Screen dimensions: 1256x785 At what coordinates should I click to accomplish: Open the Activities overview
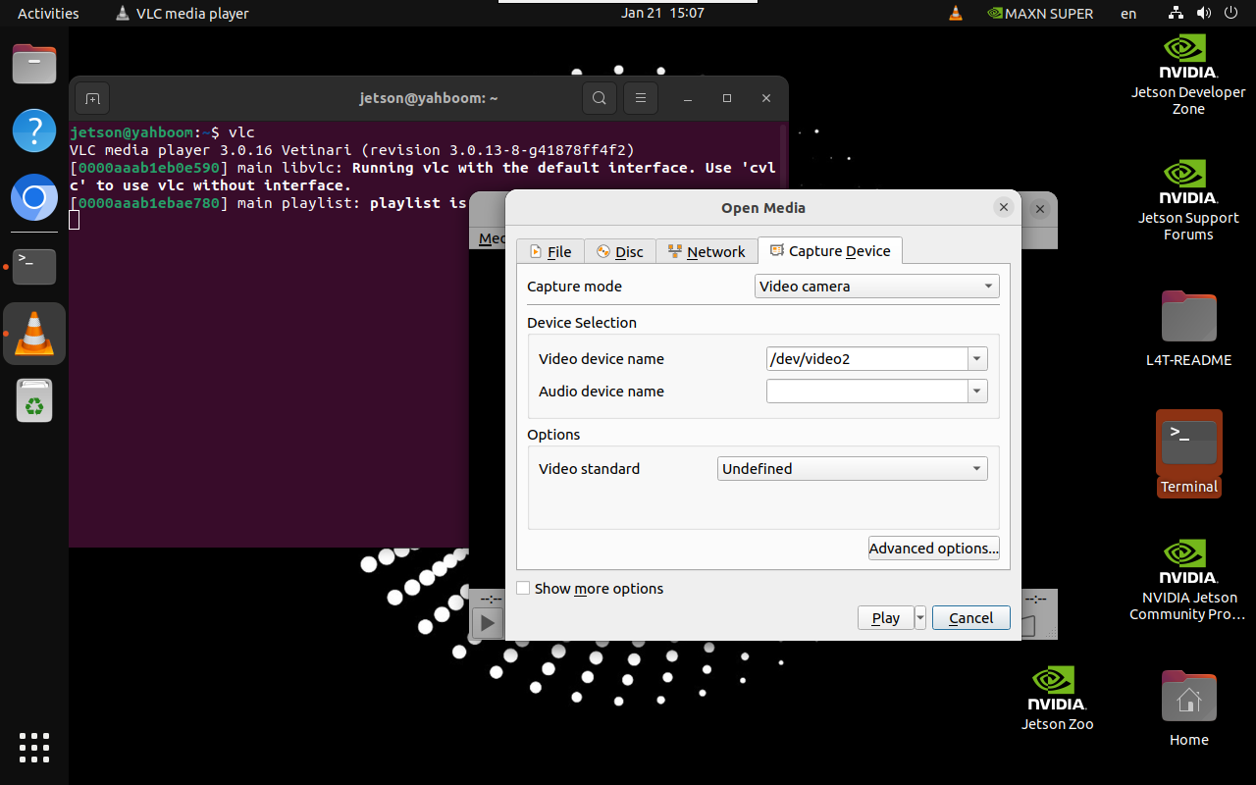pyautogui.click(x=48, y=14)
